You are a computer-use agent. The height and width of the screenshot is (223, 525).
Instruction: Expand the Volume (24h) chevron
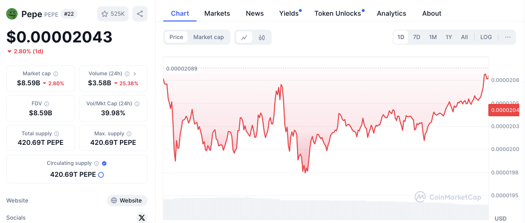[135, 74]
